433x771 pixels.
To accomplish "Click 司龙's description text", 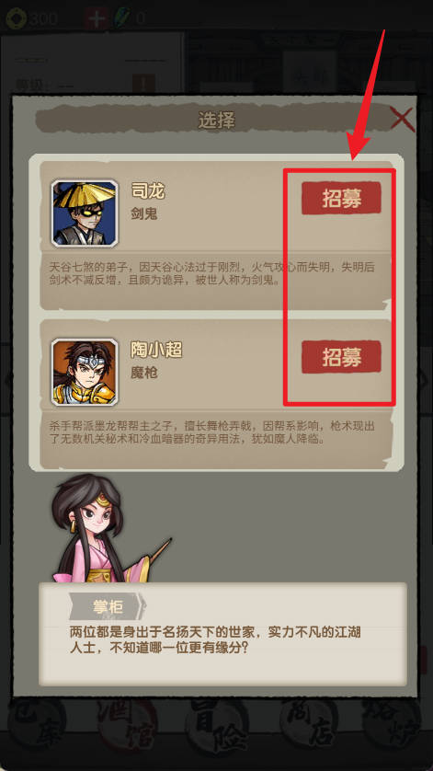I will coord(212,274).
